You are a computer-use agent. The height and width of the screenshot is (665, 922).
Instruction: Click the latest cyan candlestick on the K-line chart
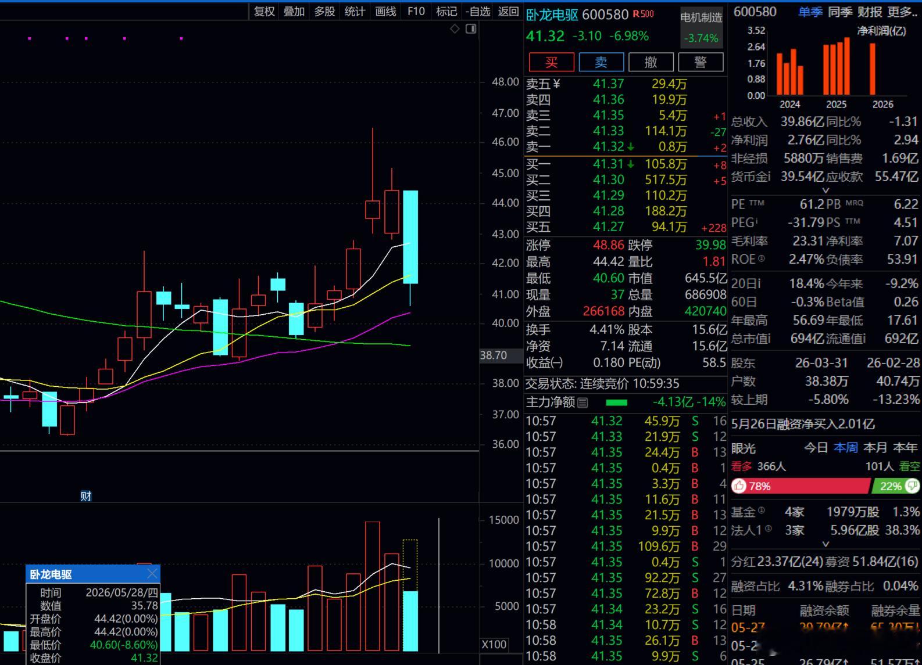tap(410, 237)
